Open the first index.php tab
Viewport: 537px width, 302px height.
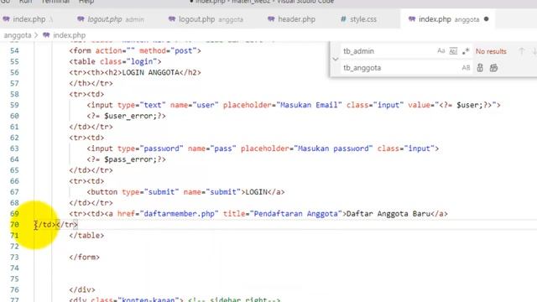coord(29,19)
